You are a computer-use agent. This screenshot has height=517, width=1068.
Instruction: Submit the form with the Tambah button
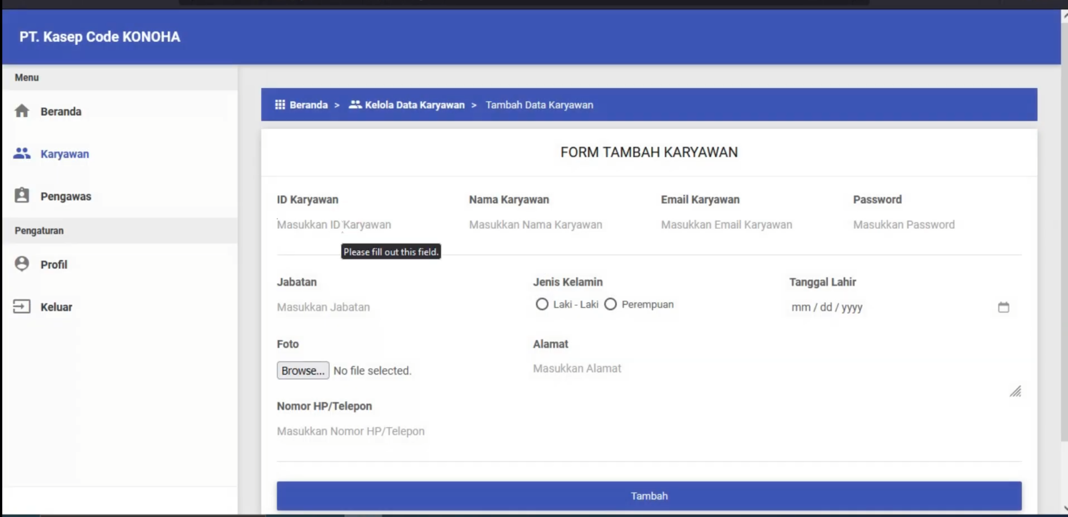coord(649,496)
